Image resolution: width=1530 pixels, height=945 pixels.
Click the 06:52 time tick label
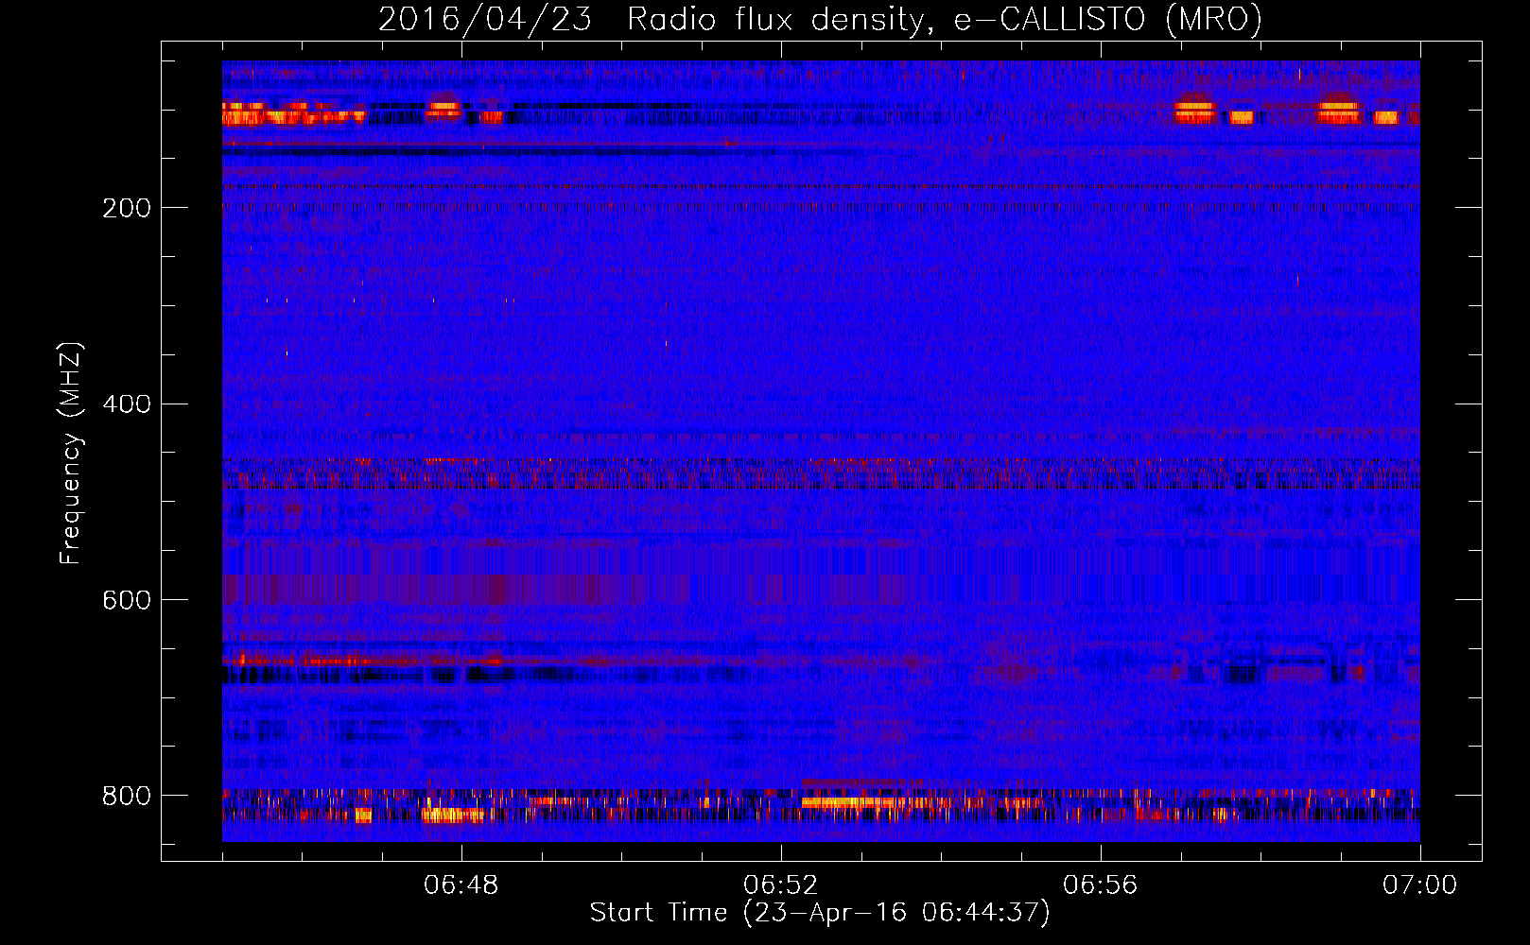point(781,885)
